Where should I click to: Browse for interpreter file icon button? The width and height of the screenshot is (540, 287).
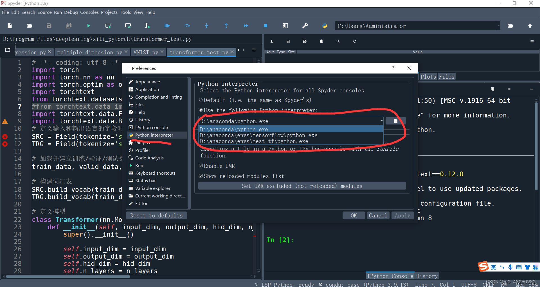pos(395,121)
